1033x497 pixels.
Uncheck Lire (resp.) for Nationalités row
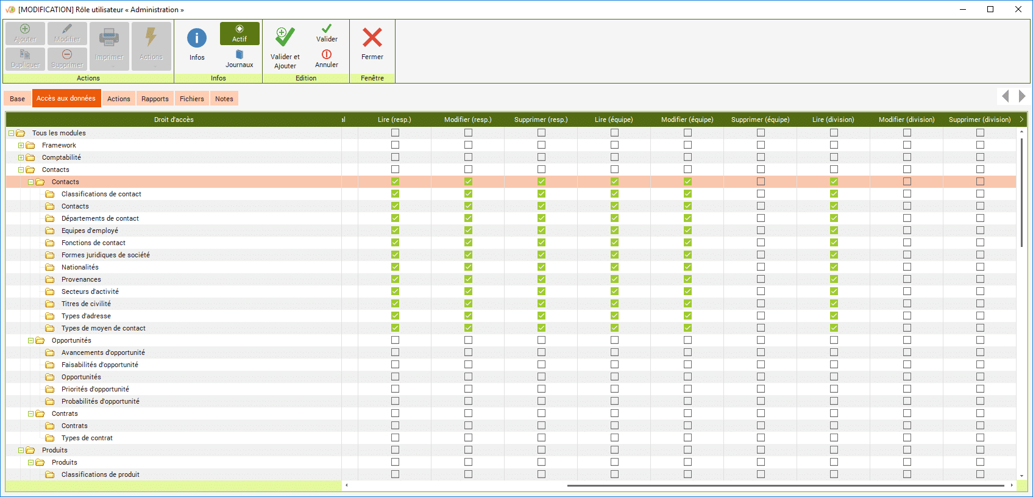(395, 267)
